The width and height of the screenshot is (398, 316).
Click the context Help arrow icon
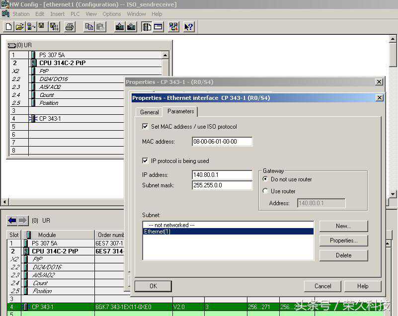[188, 27]
